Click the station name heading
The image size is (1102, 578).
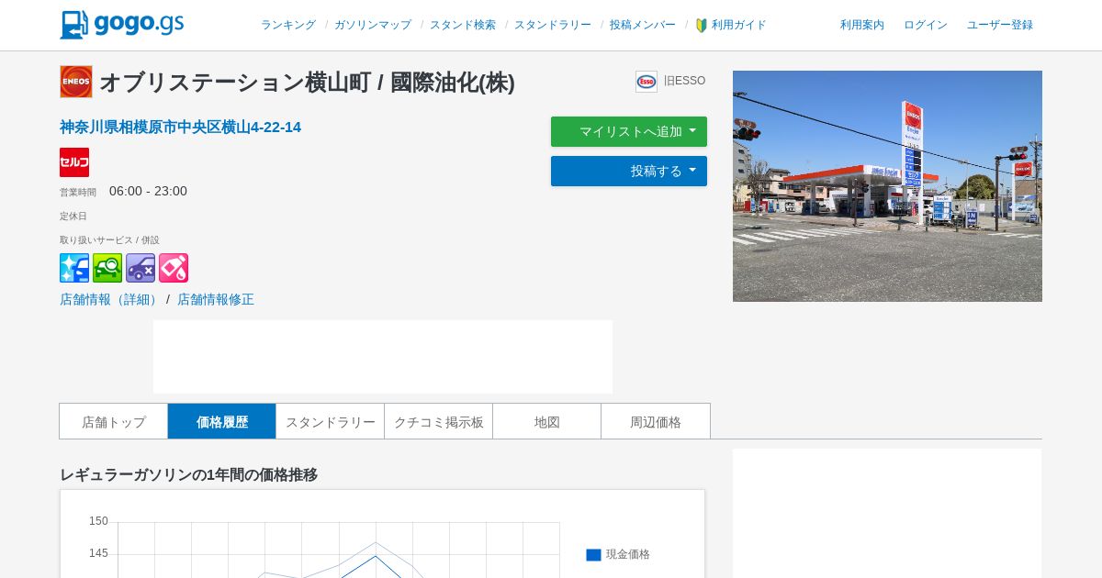(307, 82)
